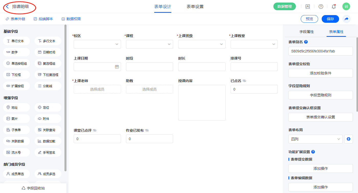Open the notification bell icon

(x=333, y=7)
